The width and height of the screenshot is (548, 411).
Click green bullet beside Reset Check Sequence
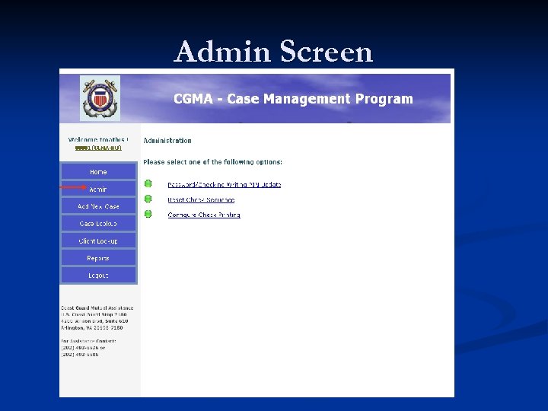[x=148, y=199]
